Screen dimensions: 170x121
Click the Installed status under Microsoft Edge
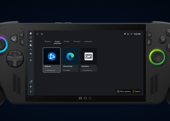[x=66, y=70]
